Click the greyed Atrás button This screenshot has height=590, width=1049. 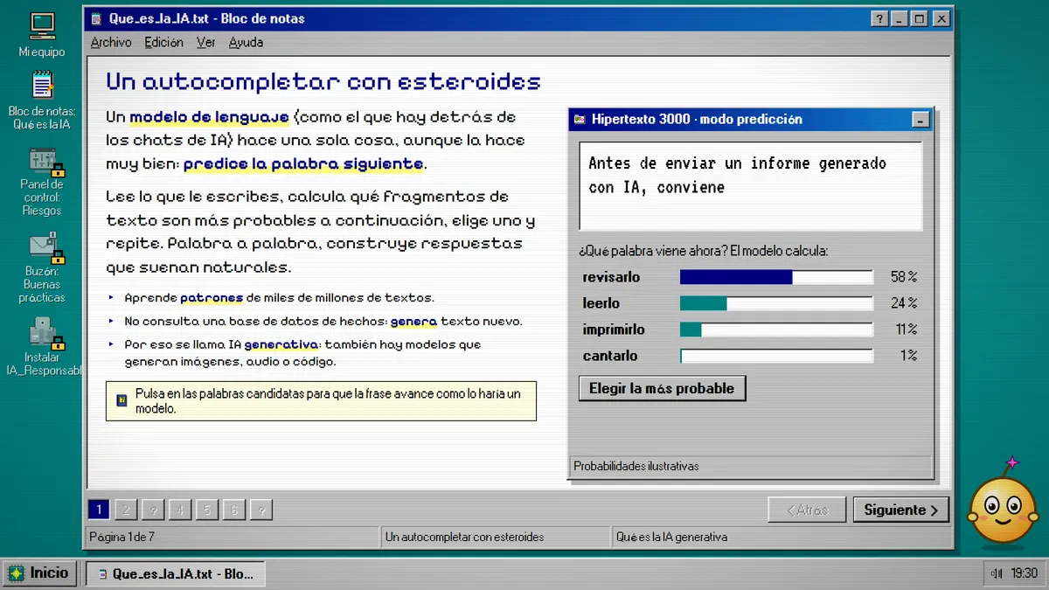click(806, 510)
